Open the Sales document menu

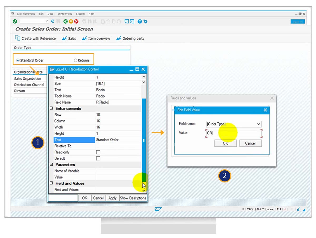coord(26,14)
